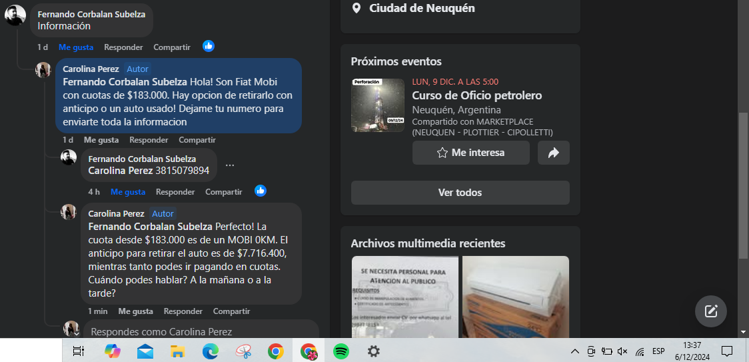Click the like reaction icon on Información comment
Image resolution: width=749 pixels, height=362 pixels.
pyautogui.click(x=209, y=46)
